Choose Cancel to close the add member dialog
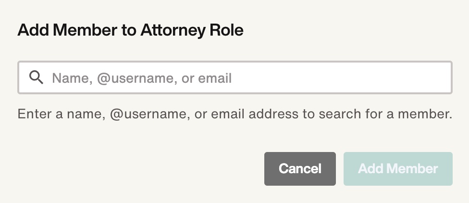The image size is (469, 203). pyautogui.click(x=300, y=169)
